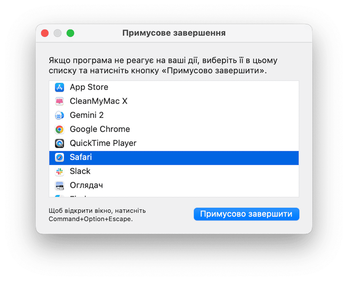Viewport: 348px width, 281px height.
Task: Pick QuickTime Player in the list
Action: [174, 143]
